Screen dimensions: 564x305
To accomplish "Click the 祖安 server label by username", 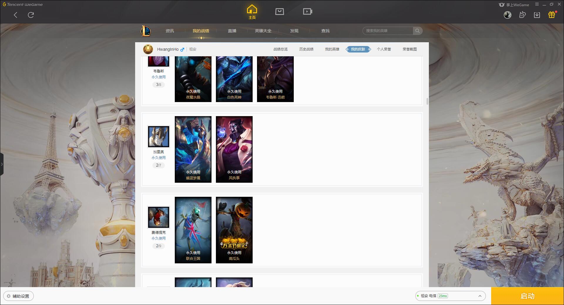I will 193,49.
